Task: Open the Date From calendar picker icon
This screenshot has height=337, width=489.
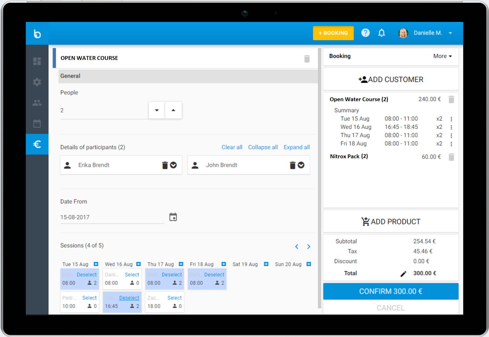Action: tap(173, 217)
